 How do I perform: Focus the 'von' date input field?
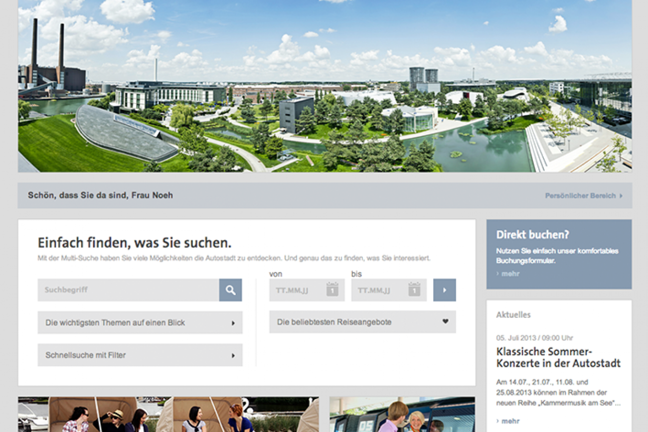click(297, 290)
